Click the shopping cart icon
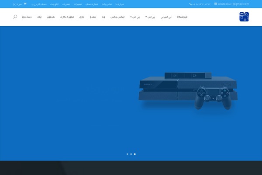Image resolution: width=262 pixels, height=175 pixels. 25,3
